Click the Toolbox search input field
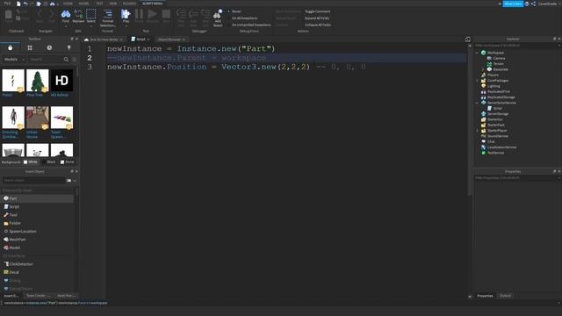 click(x=45, y=60)
